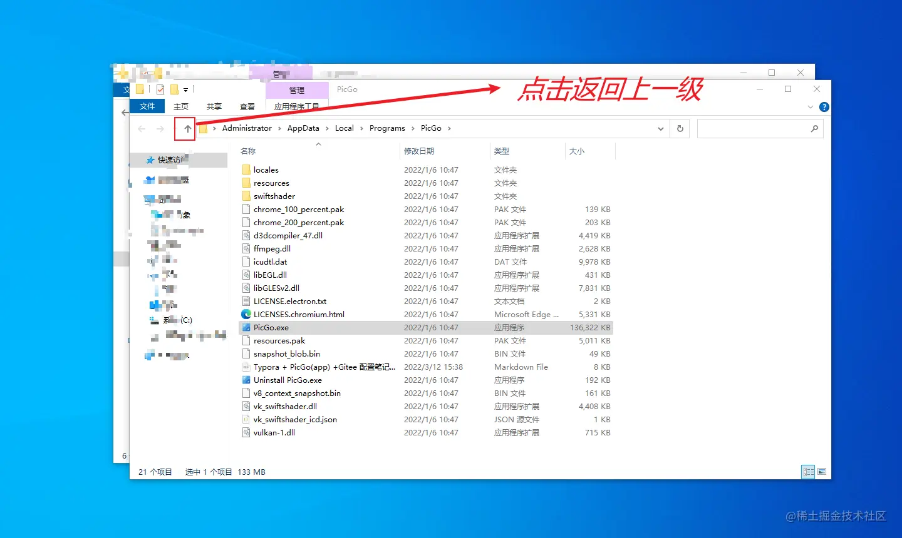This screenshot has height=538, width=902.
Task: Open the 查看 ribbon tab
Action: tap(247, 107)
